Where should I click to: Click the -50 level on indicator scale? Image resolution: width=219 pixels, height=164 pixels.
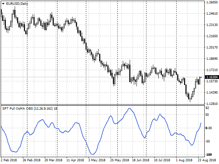pos(208,141)
